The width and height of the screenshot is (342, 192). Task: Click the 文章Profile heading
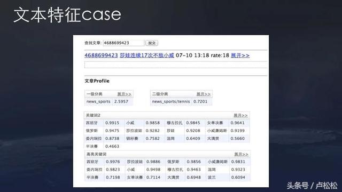[97, 81]
